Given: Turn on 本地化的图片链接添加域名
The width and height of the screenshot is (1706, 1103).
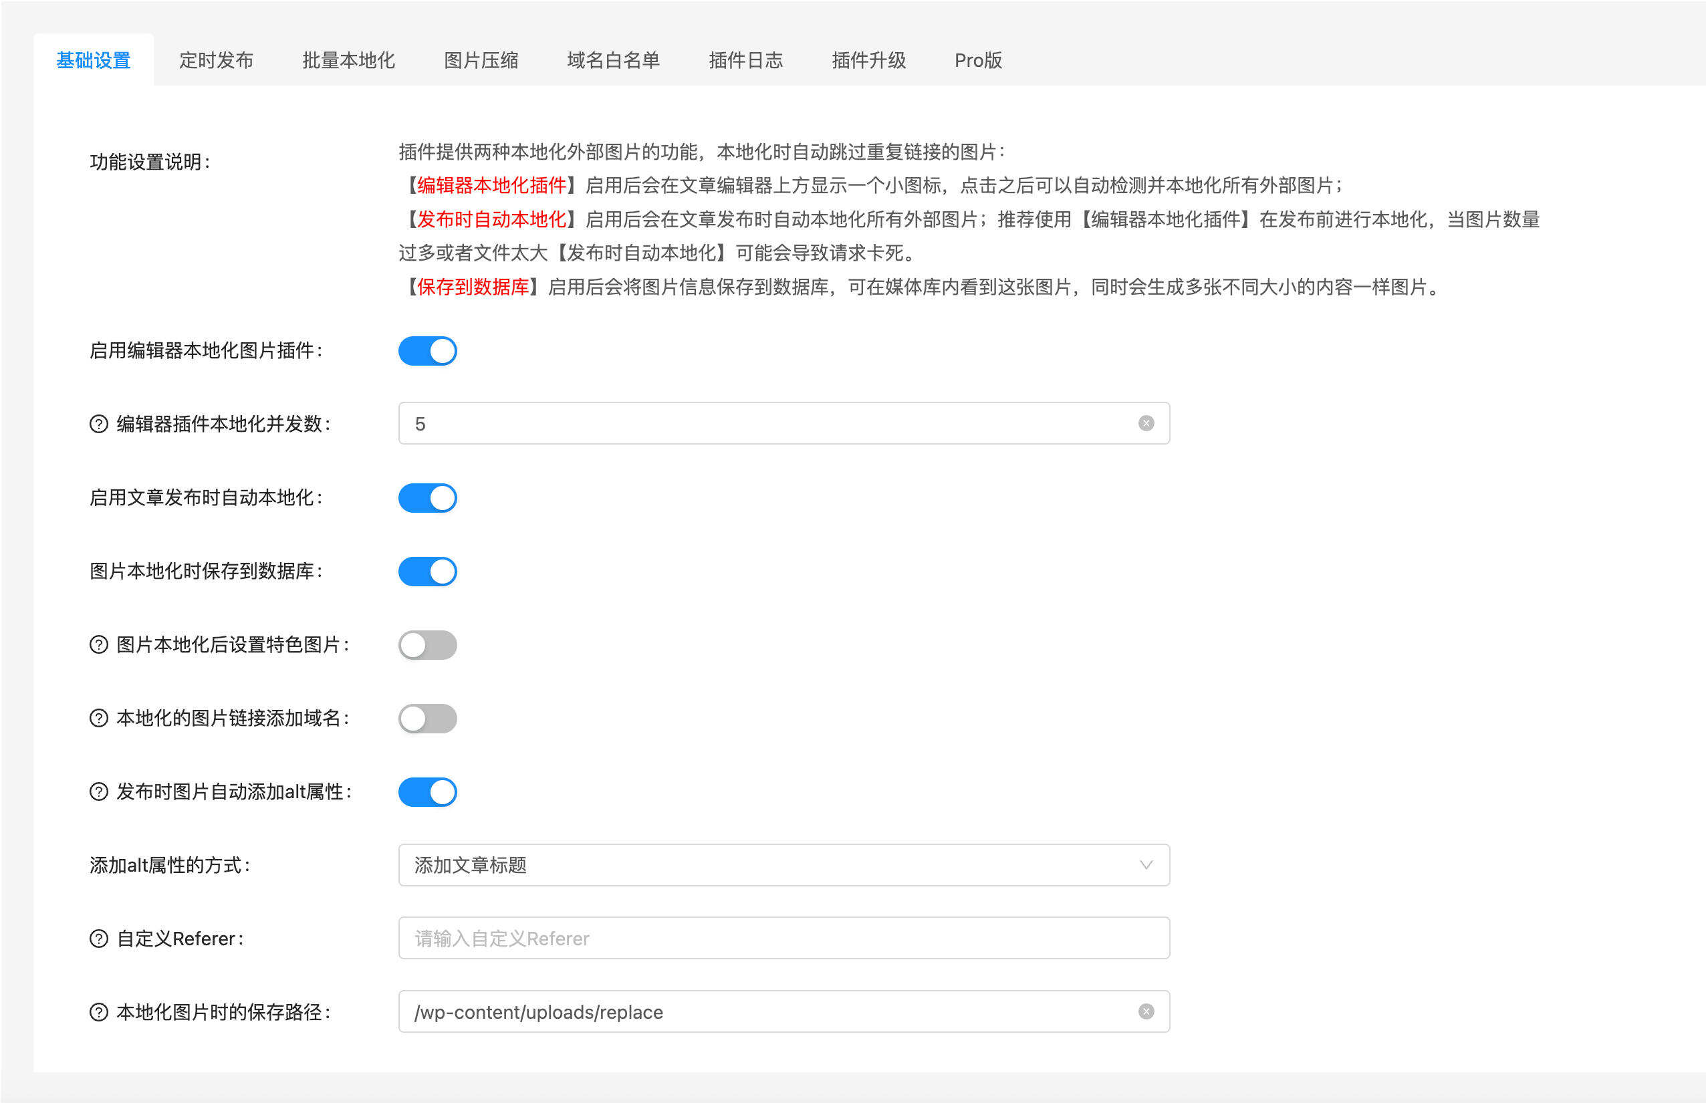Looking at the screenshot, I should pyautogui.click(x=428, y=719).
